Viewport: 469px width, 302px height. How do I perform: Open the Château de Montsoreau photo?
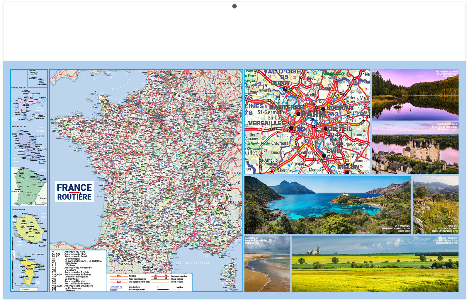[415, 148]
